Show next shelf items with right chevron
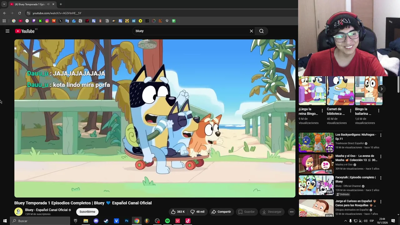400x225 pixels. pyautogui.click(x=382, y=89)
